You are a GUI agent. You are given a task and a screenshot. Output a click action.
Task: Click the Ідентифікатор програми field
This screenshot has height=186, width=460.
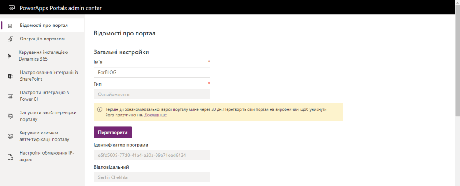click(x=152, y=155)
